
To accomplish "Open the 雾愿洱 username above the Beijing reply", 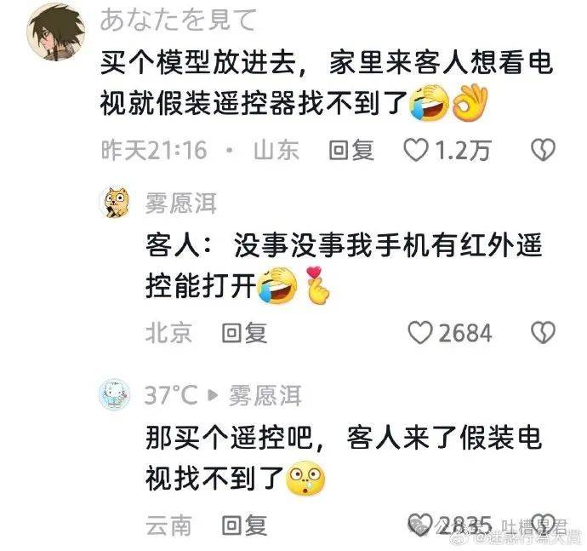I will click(x=181, y=204).
